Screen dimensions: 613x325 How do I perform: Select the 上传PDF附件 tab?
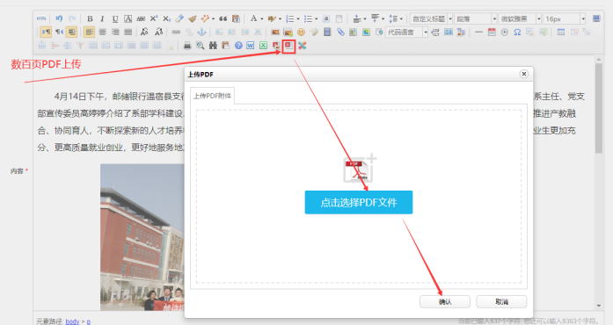(212, 96)
